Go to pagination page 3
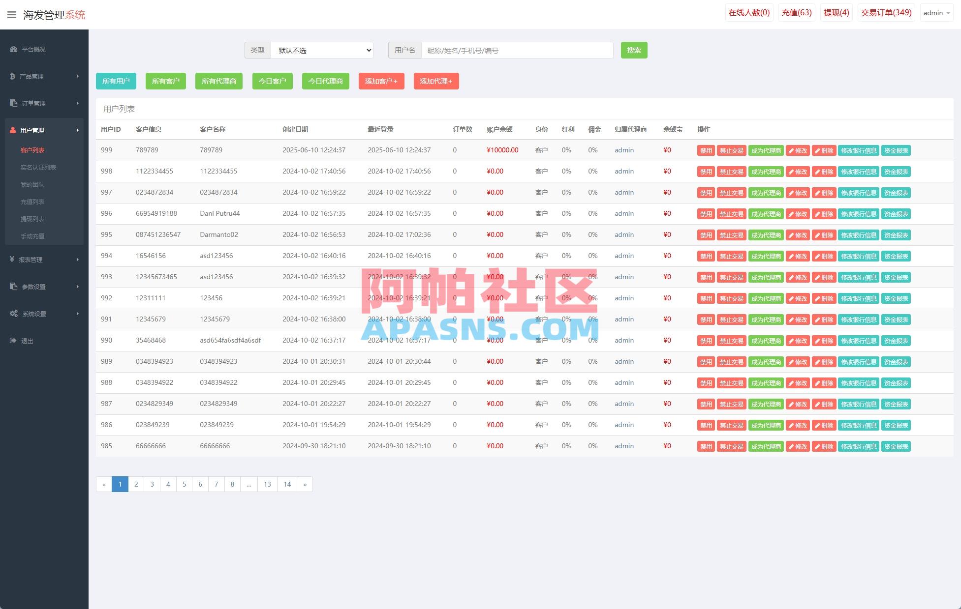Screen dimensions: 961x609 point(152,484)
